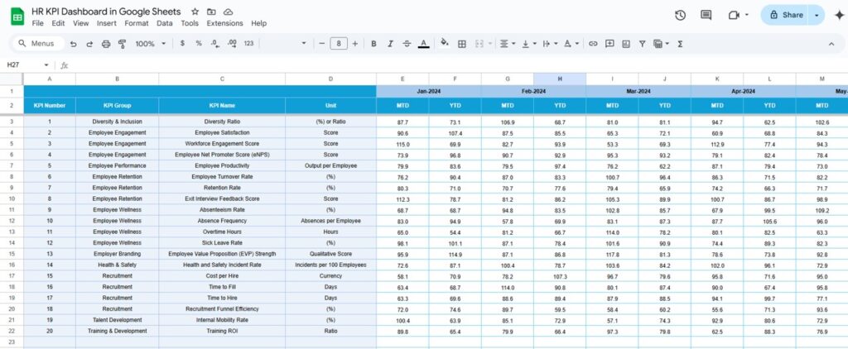Insert a link
This screenshot has width=848, height=349.
[593, 44]
